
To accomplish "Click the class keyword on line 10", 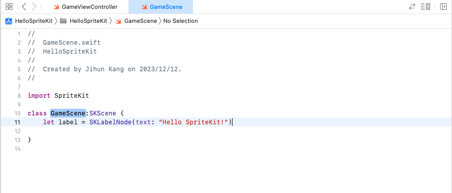I will coord(37,113).
